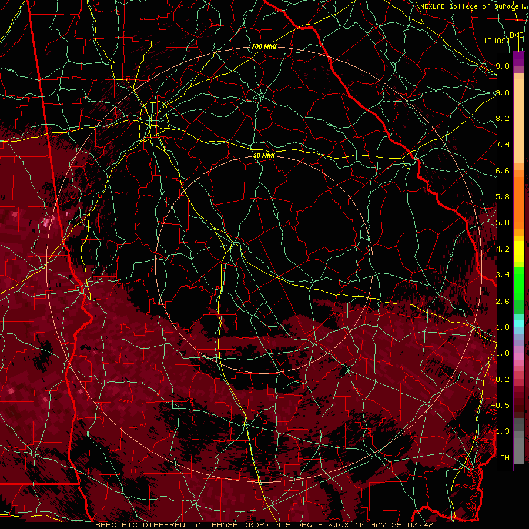Select the 2.6 scale value

(x=503, y=302)
